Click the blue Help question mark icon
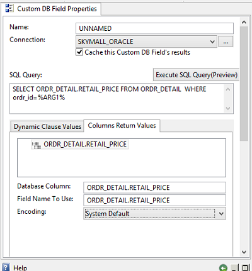The image size is (252, 271). tap(6, 267)
